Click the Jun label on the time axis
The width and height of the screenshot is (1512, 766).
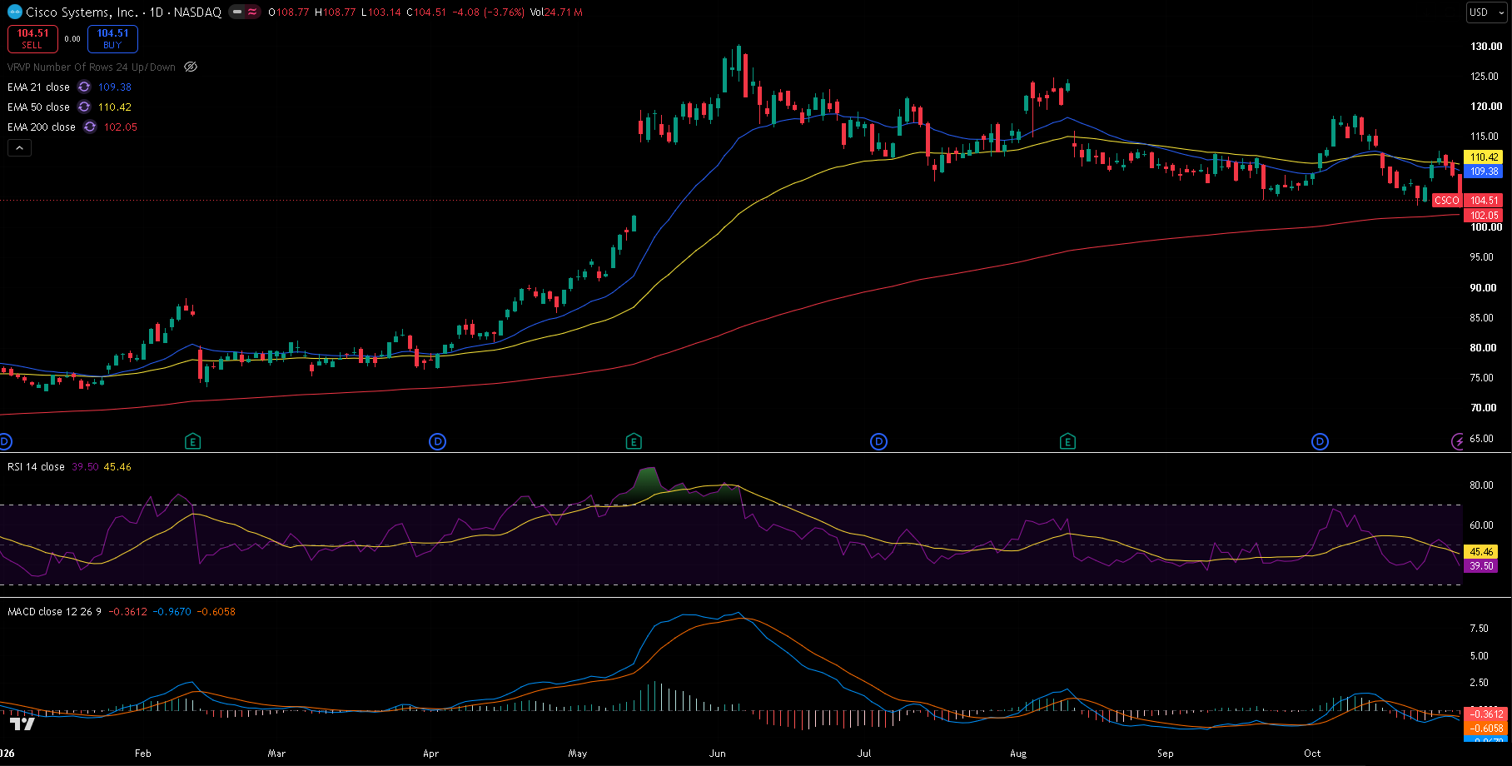click(x=718, y=753)
